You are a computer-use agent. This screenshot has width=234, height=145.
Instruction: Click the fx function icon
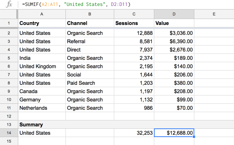point(9,4)
